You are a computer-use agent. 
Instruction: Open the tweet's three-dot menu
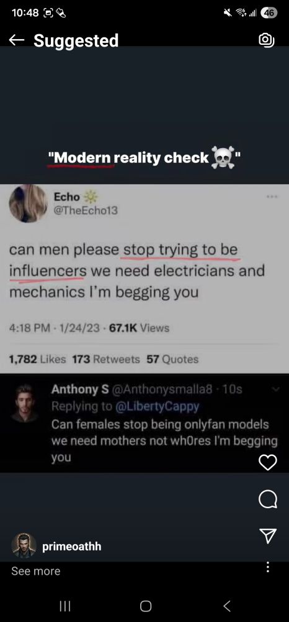271,197
